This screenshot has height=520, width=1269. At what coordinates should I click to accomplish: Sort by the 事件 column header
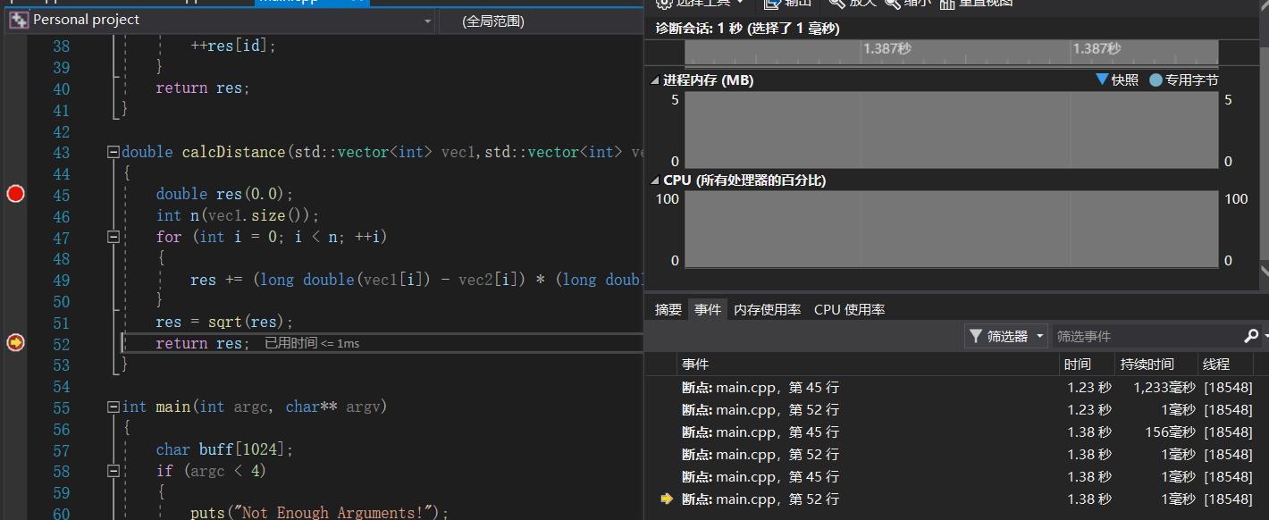click(x=867, y=364)
